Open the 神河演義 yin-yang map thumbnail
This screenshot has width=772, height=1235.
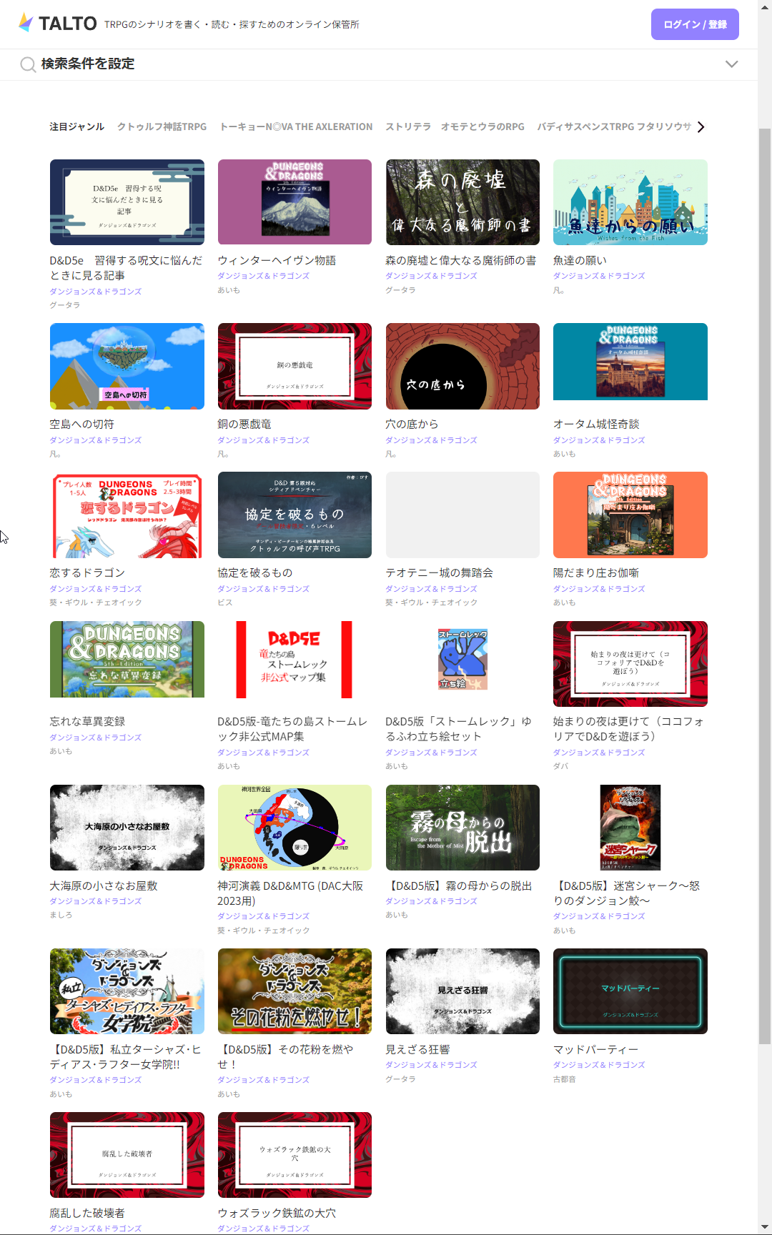click(295, 828)
